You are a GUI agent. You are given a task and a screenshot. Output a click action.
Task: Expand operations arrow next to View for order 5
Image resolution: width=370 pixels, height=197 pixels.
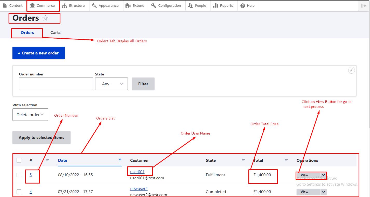pos(323,175)
